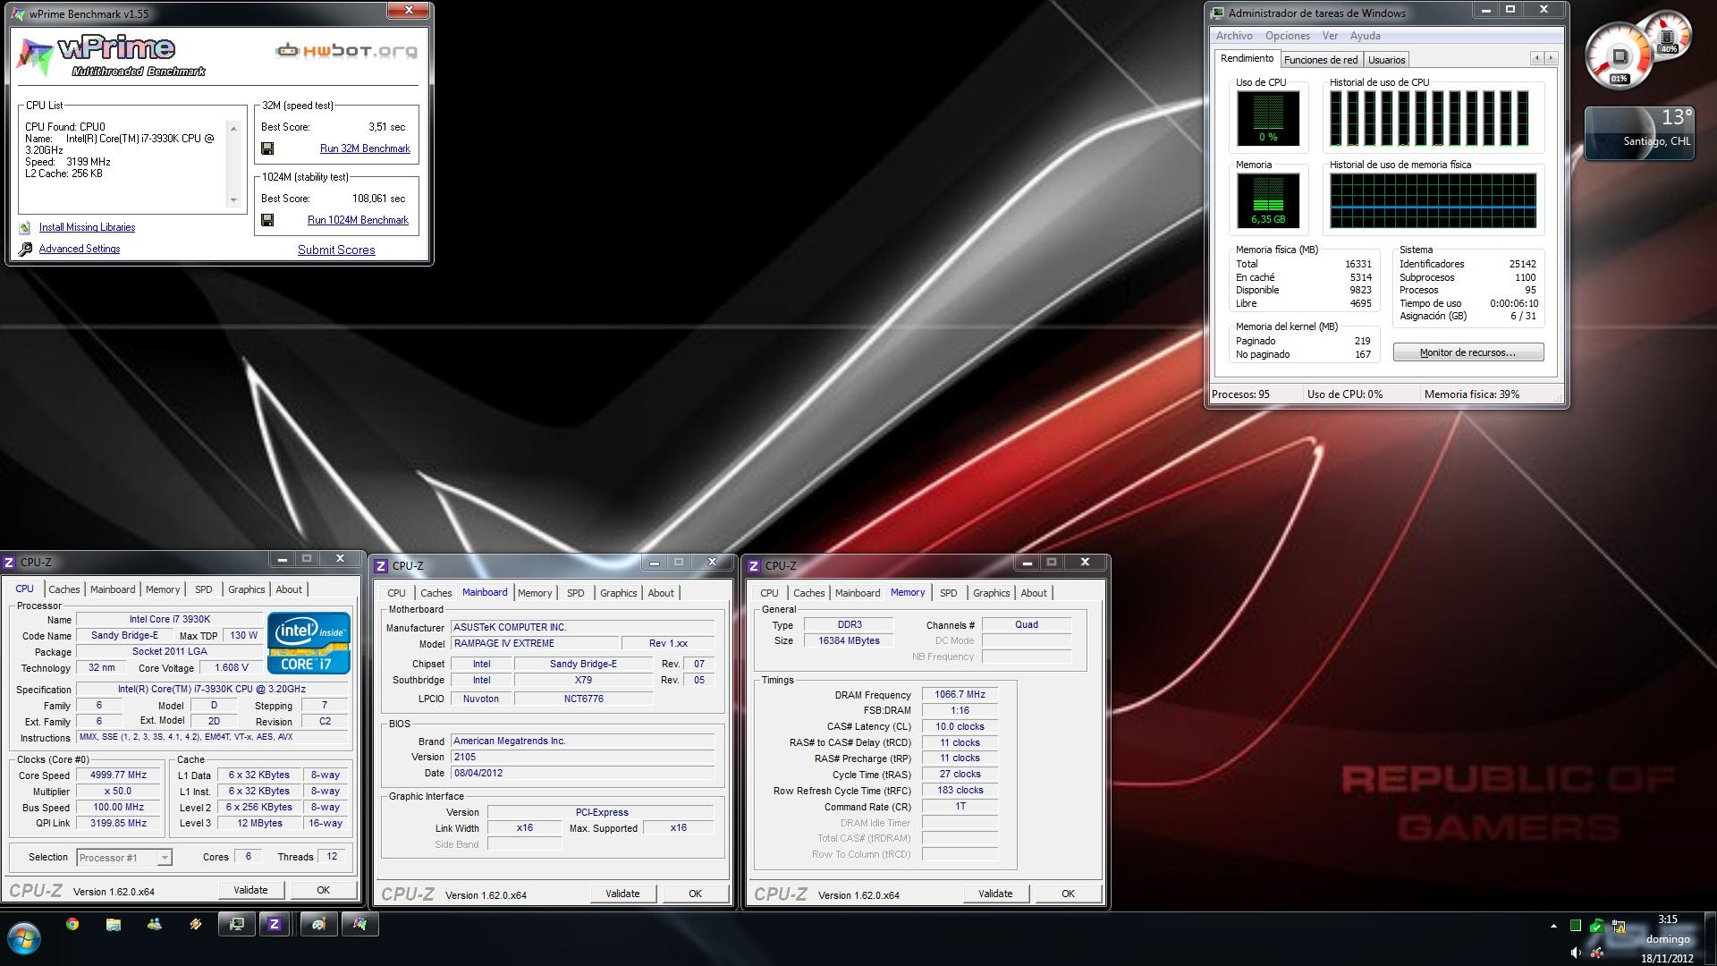Click the purple CPU-Z taskbar button

tap(275, 924)
